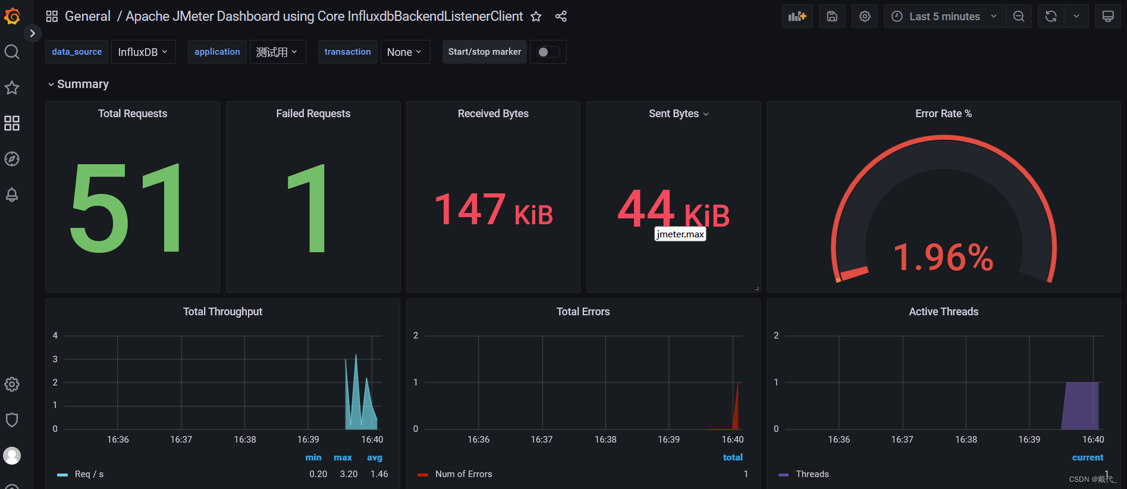Collapse the Summary row

[x=78, y=84]
